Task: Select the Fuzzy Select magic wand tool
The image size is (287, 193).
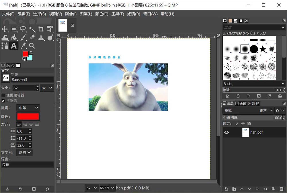Action: (x=32, y=29)
